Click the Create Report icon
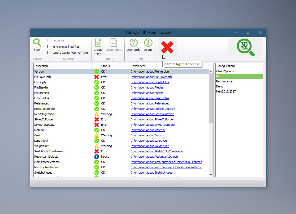This screenshot has width=296, height=214. 98,43
